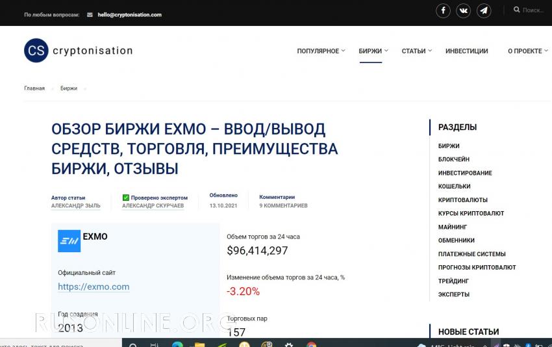This screenshot has height=347, width=552.
Task: Open ОБМЕННИКИ section in sidebar
Action: (457, 240)
